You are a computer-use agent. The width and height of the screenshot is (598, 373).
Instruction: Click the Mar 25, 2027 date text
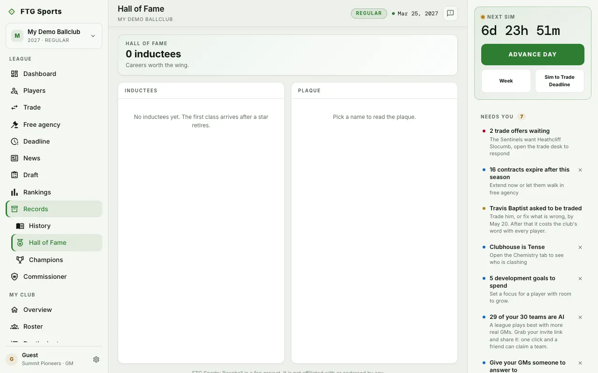coord(418,14)
